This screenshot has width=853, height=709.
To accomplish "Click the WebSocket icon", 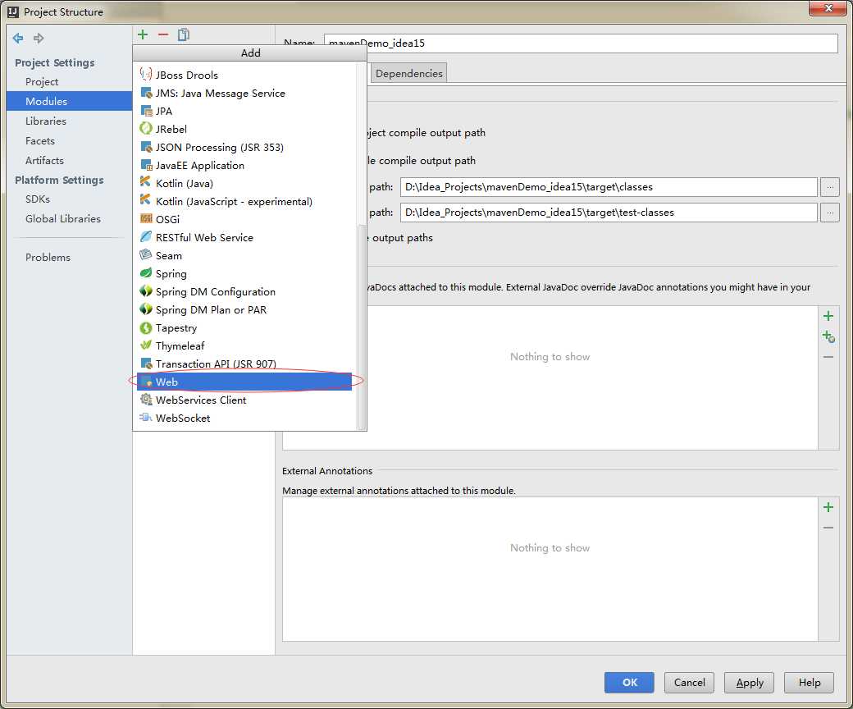I will pyautogui.click(x=146, y=418).
